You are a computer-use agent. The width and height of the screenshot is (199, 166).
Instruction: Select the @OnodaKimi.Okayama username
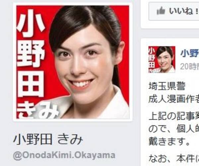coord(64,155)
